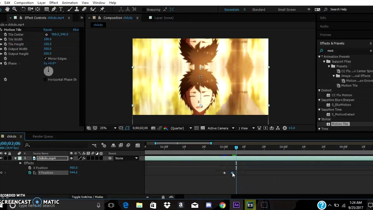Select the Brush tool
The height and width of the screenshot is (210, 373).
point(70,9)
